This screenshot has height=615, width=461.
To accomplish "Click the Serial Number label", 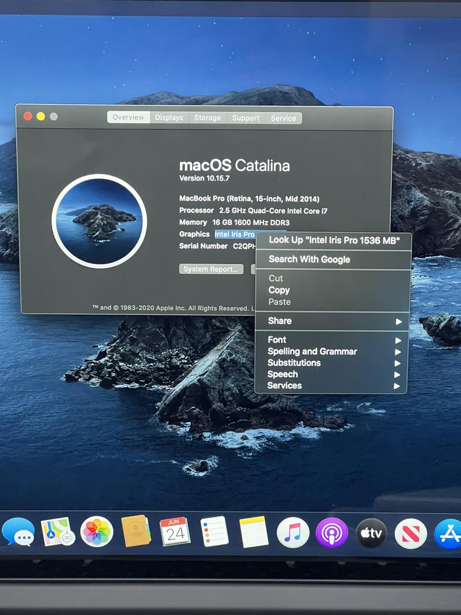I will [x=203, y=246].
